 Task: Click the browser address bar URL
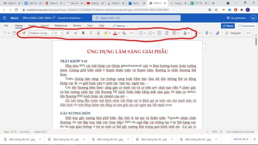(98, 10)
